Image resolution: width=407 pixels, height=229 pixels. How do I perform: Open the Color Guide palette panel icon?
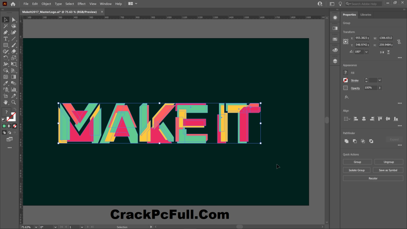335,50
